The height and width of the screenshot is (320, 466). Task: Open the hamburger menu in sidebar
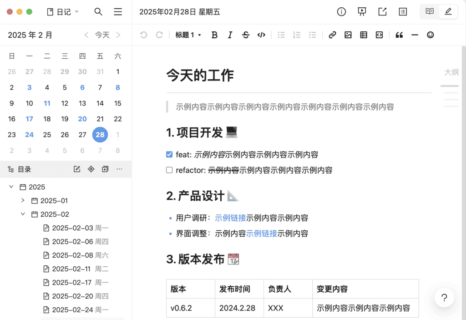point(117,12)
